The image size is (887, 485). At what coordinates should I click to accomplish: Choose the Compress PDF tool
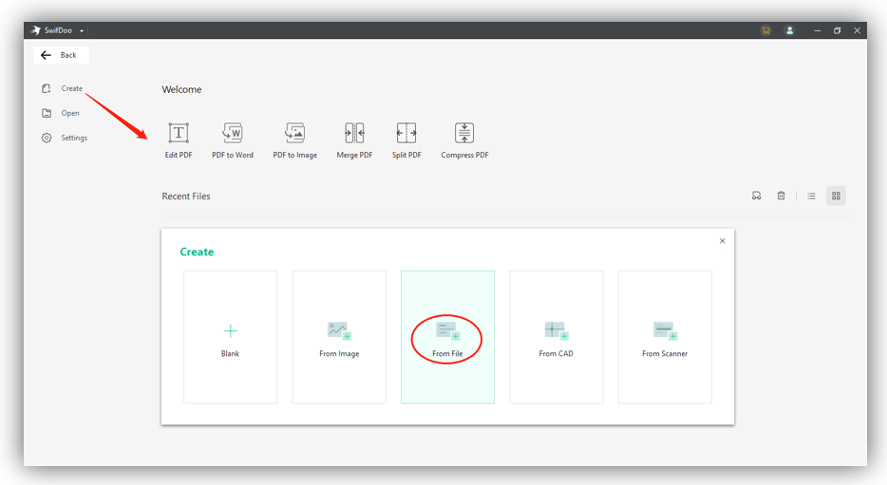tap(464, 134)
